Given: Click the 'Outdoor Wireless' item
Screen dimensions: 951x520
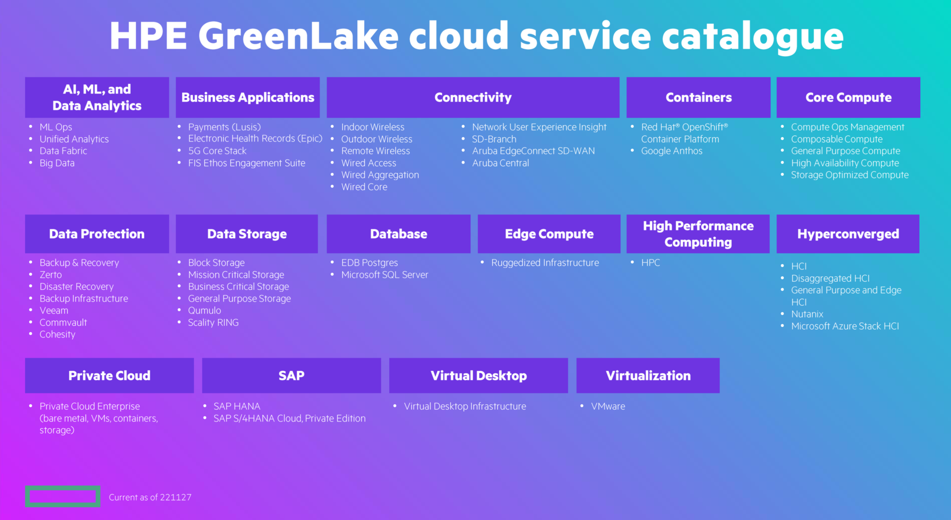Looking at the screenshot, I should 377,139.
